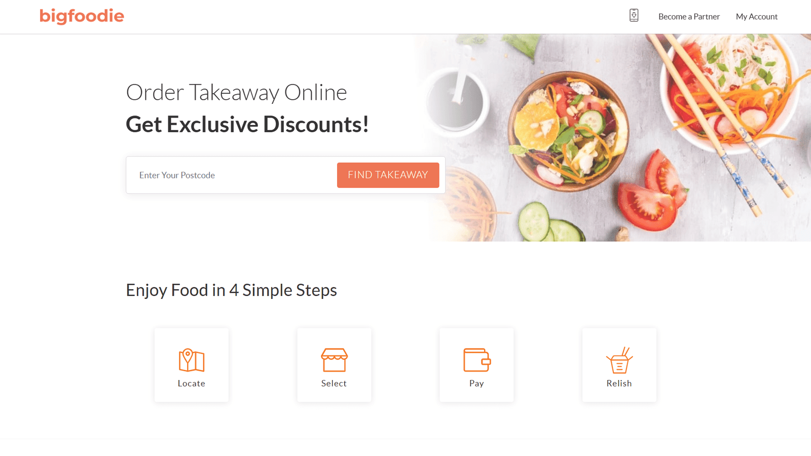Screen dimensions: 811x456
Task: Click the Get Exclusive Discounts text
Action: pos(247,125)
